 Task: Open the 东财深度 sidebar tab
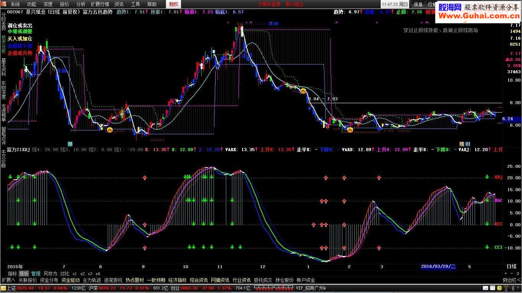[3, 90]
